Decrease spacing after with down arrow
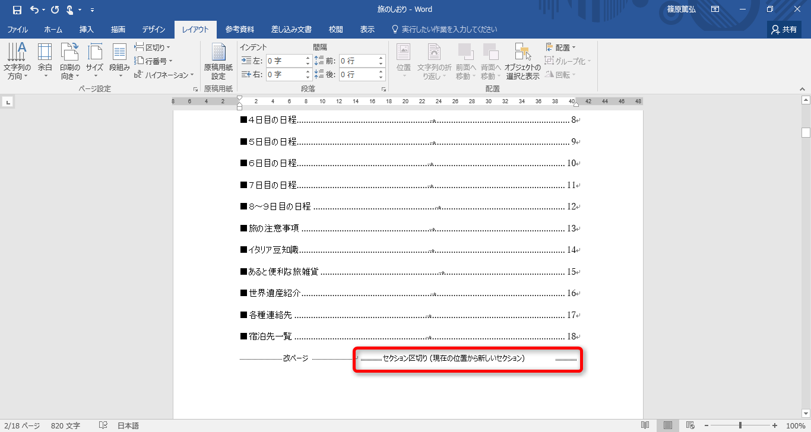 [381, 77]
